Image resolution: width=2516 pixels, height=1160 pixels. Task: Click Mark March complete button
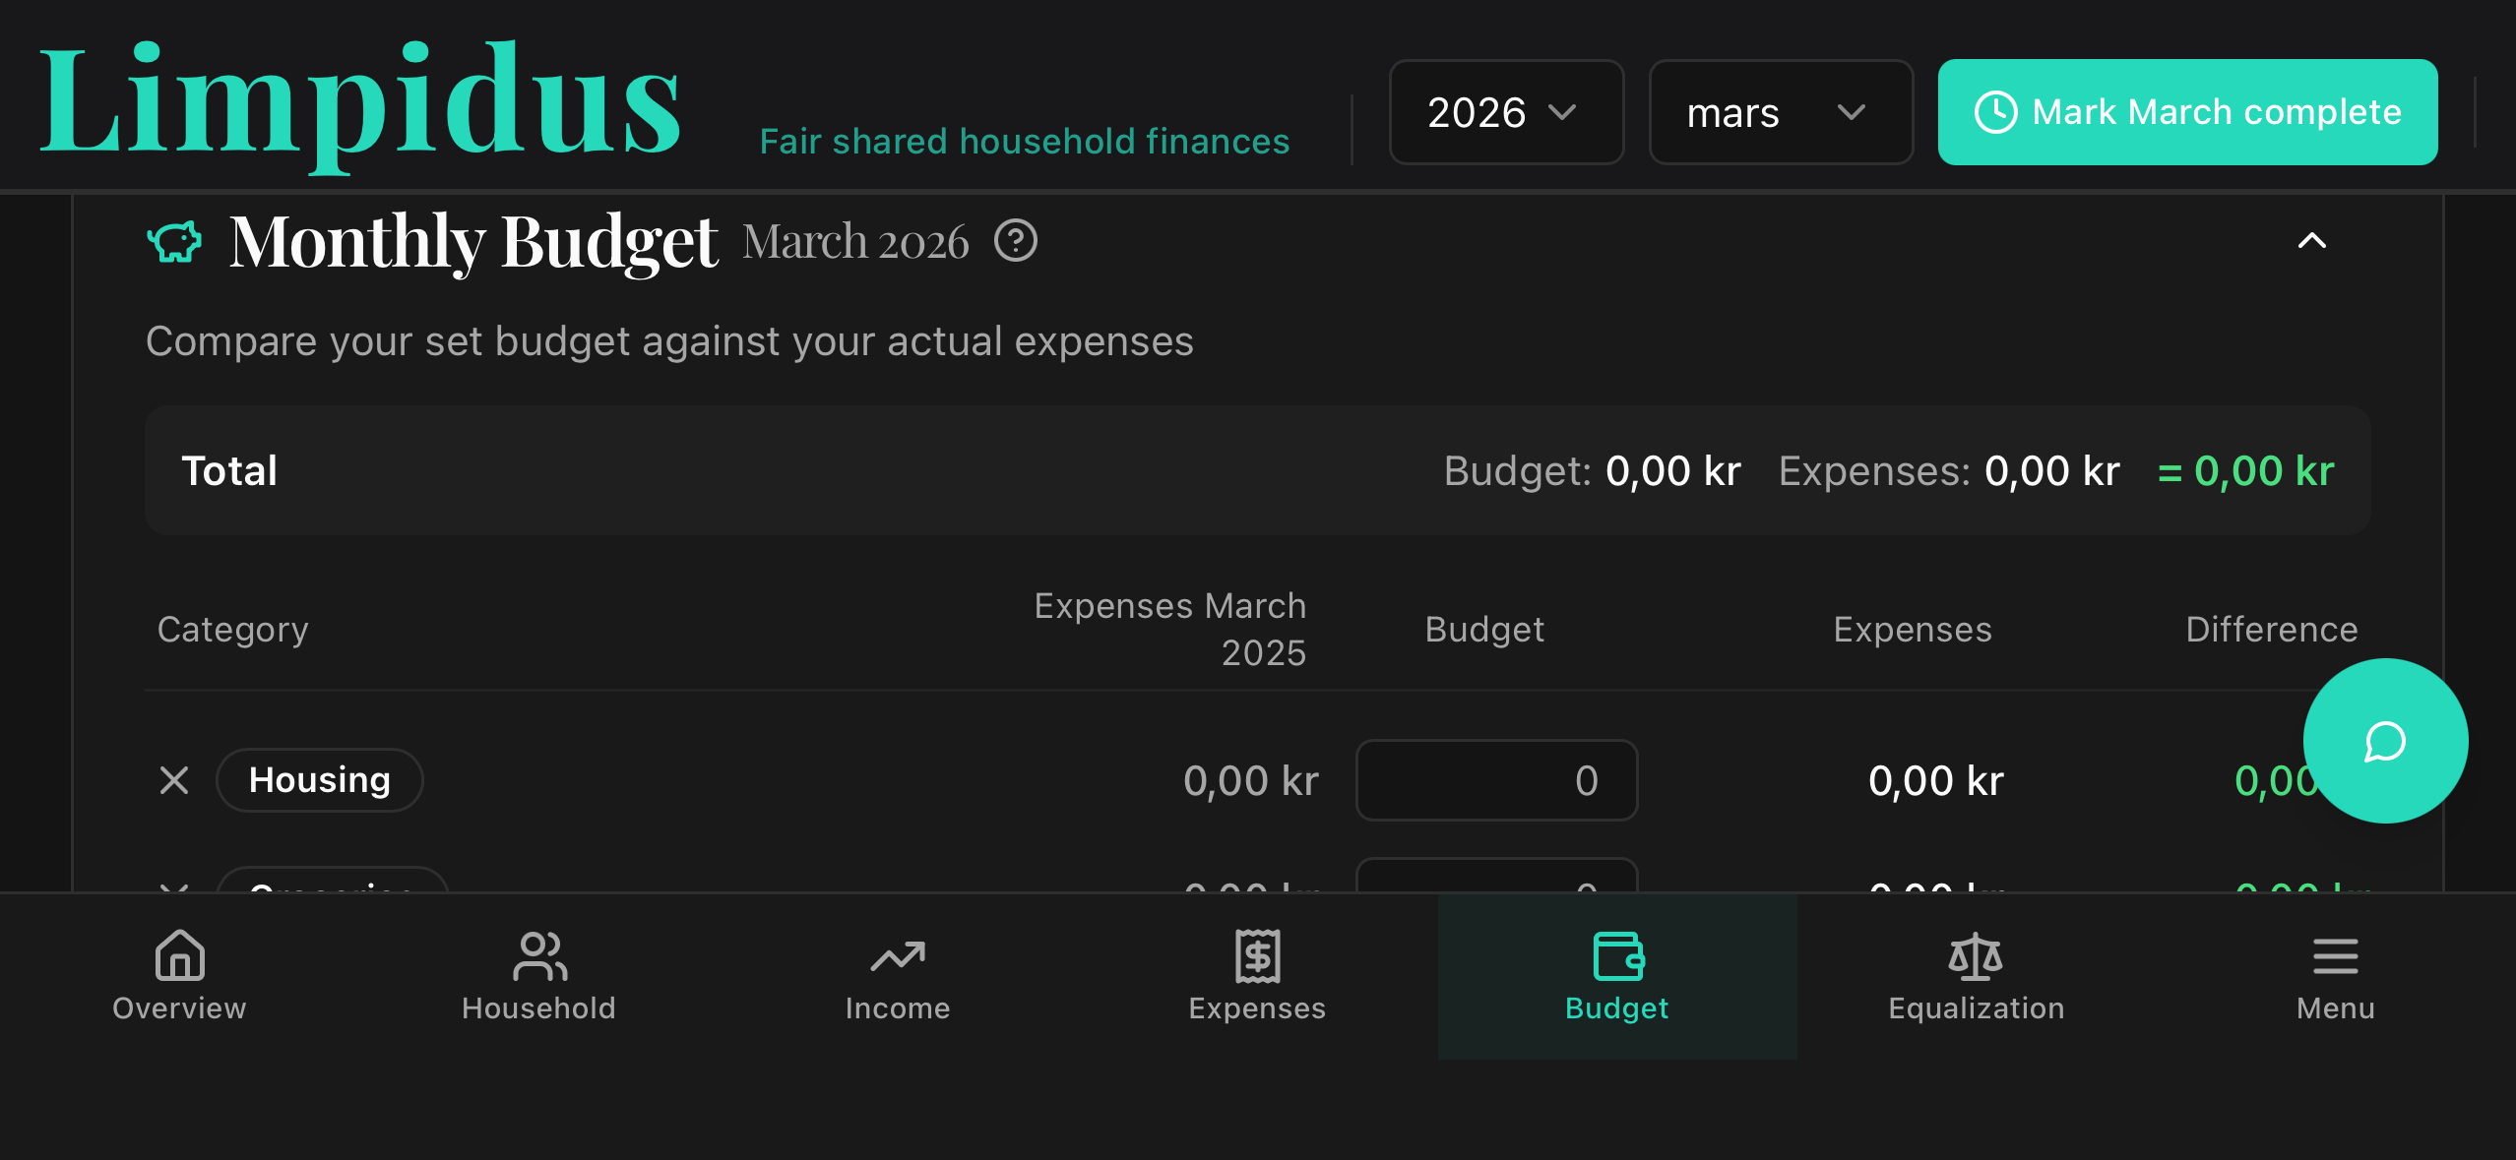[x=2187, y=112]
